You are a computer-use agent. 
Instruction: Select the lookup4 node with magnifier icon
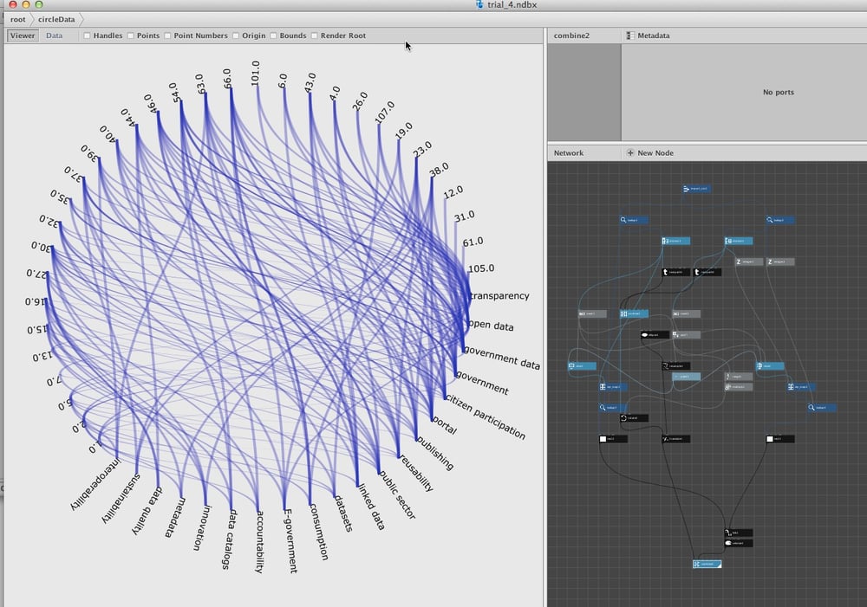(822, 408)
